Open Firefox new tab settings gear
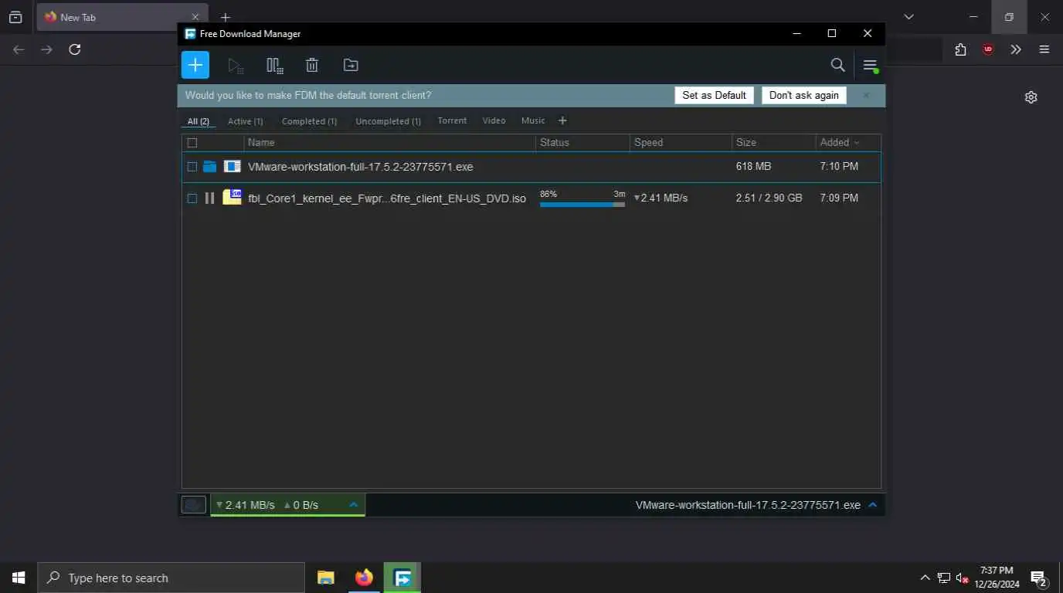This screenshot has width=1063, height=593. (1031, 97)
